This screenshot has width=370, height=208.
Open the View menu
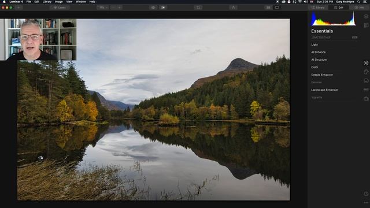coord(69,2)
